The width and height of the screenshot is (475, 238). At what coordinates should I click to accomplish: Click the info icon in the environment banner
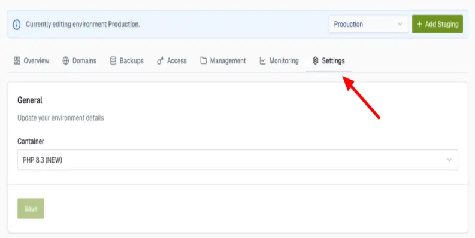click(x=17, y=25)
